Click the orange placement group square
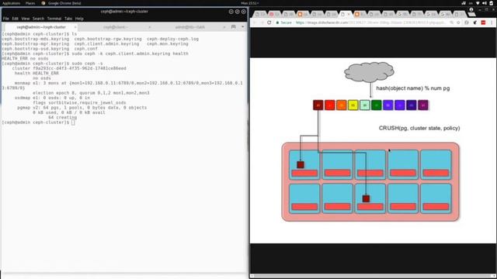This screenshot has height=279, width=497. tap(342, 105)
